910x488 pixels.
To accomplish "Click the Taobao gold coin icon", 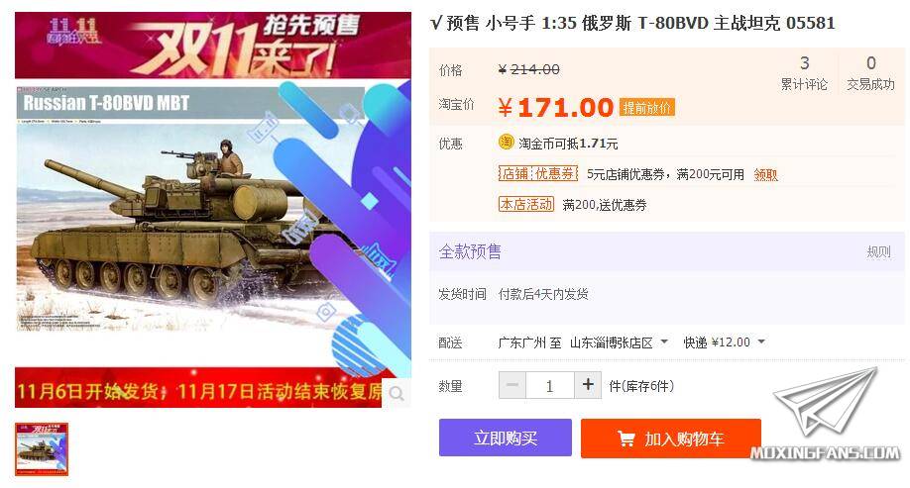I will [507, 142].
